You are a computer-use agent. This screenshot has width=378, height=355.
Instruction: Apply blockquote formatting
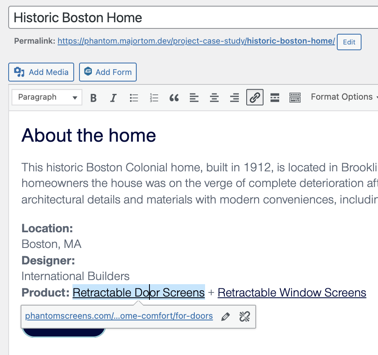[x=174, y=98]
